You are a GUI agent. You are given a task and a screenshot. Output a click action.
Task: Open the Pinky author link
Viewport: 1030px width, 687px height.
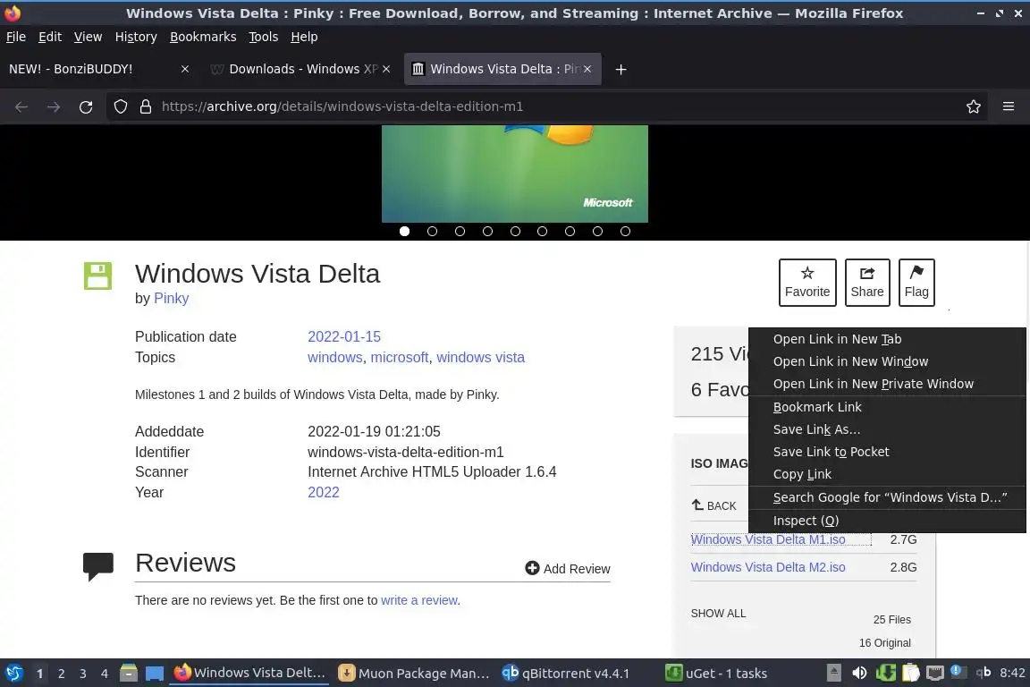tap(172, 299)
